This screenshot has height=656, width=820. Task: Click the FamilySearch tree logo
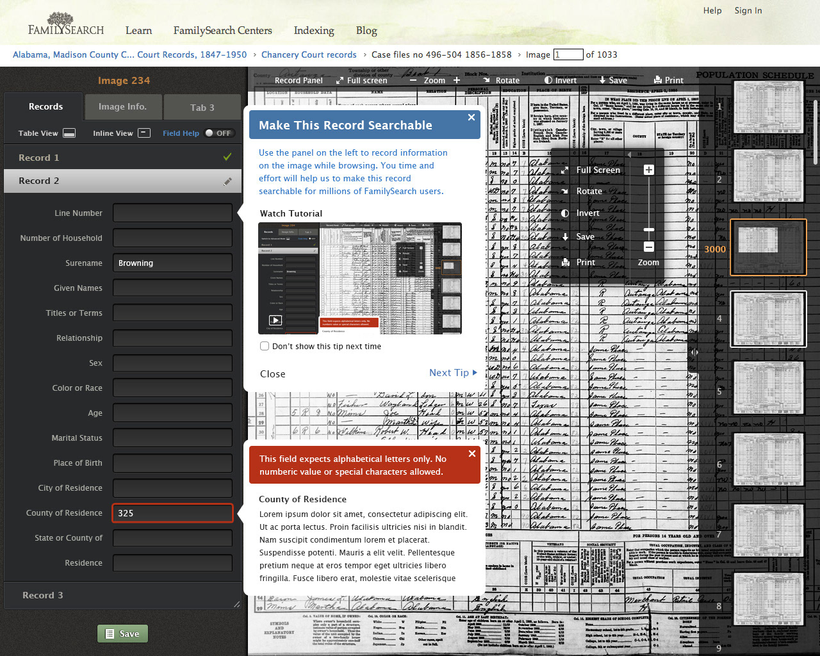(66, 24)
